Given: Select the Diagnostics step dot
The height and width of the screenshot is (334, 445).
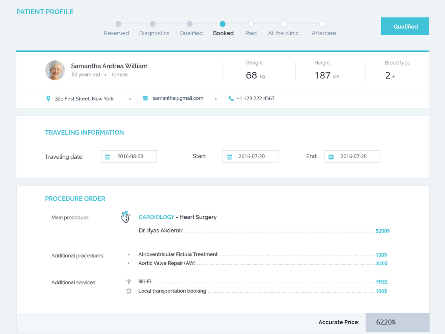Looking at the screenshot, I should 153,24.
